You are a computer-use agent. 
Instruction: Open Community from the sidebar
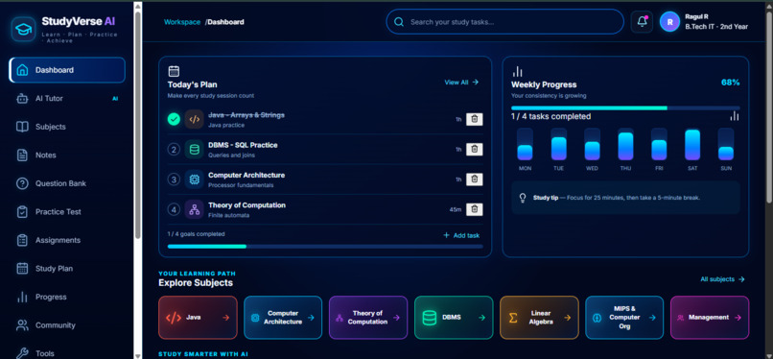67,325
